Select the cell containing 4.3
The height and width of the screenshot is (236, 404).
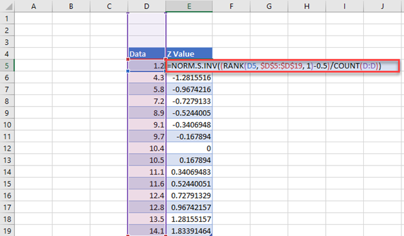146,78
